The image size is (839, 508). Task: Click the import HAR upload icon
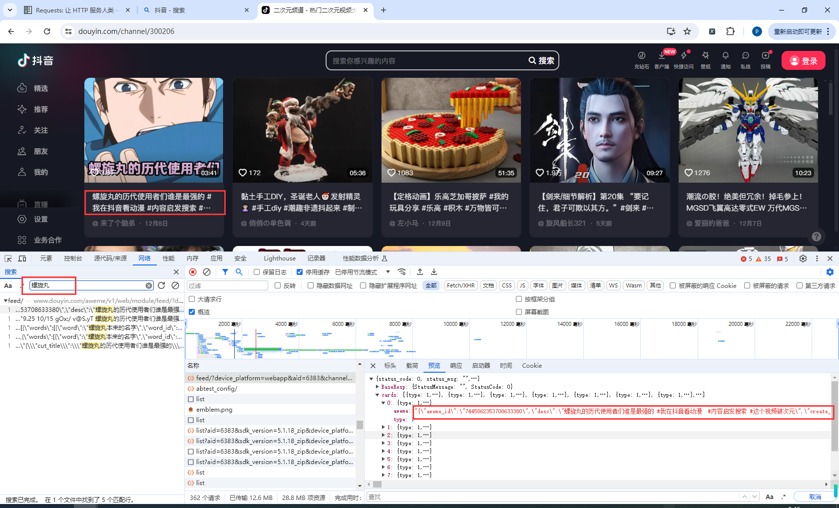click(x=420, y=272)
